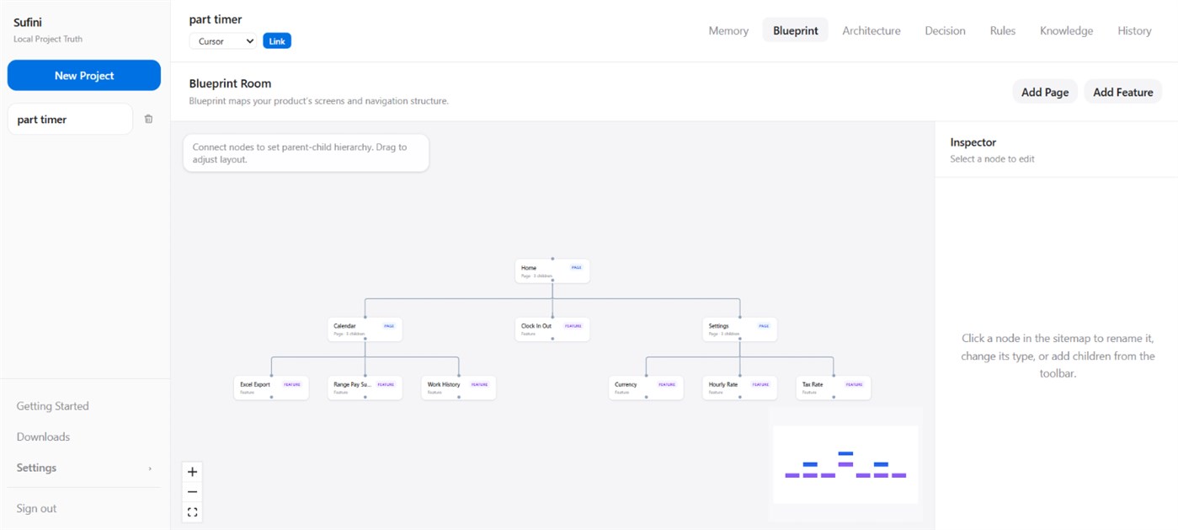Select the Excel Export feature node

pyautogui.click(x=271, y=388)
